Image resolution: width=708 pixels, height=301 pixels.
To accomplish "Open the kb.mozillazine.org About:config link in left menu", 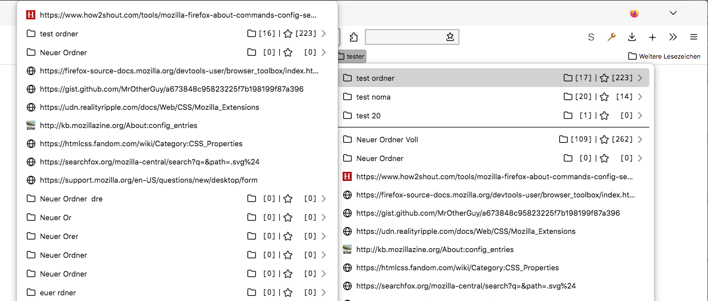I will 118,125.
